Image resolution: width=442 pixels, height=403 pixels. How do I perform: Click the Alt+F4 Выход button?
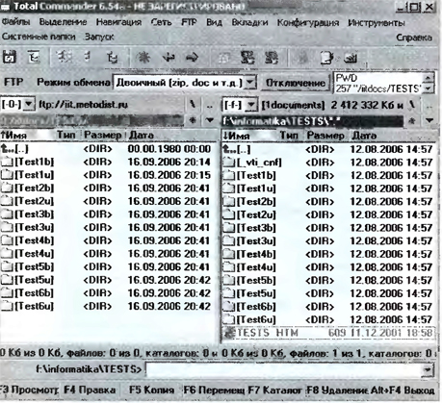pyautogui.click(x=403, y=390)
